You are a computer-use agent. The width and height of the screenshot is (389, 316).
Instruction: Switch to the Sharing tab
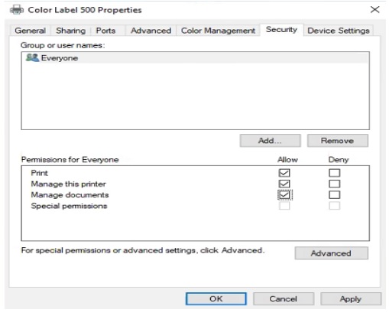point(70,31)
